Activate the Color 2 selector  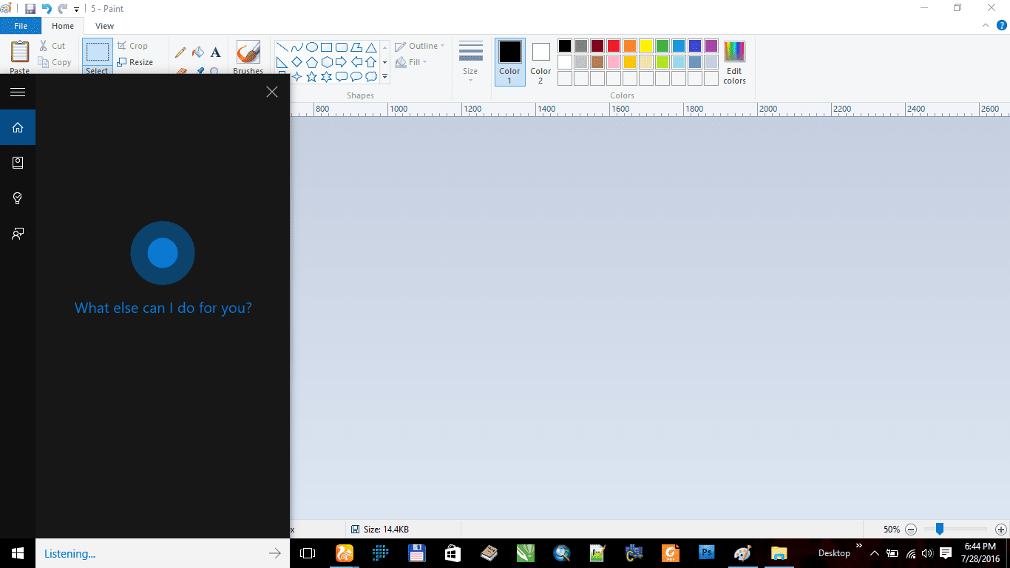pyautogui.click(x=540, y=62)
